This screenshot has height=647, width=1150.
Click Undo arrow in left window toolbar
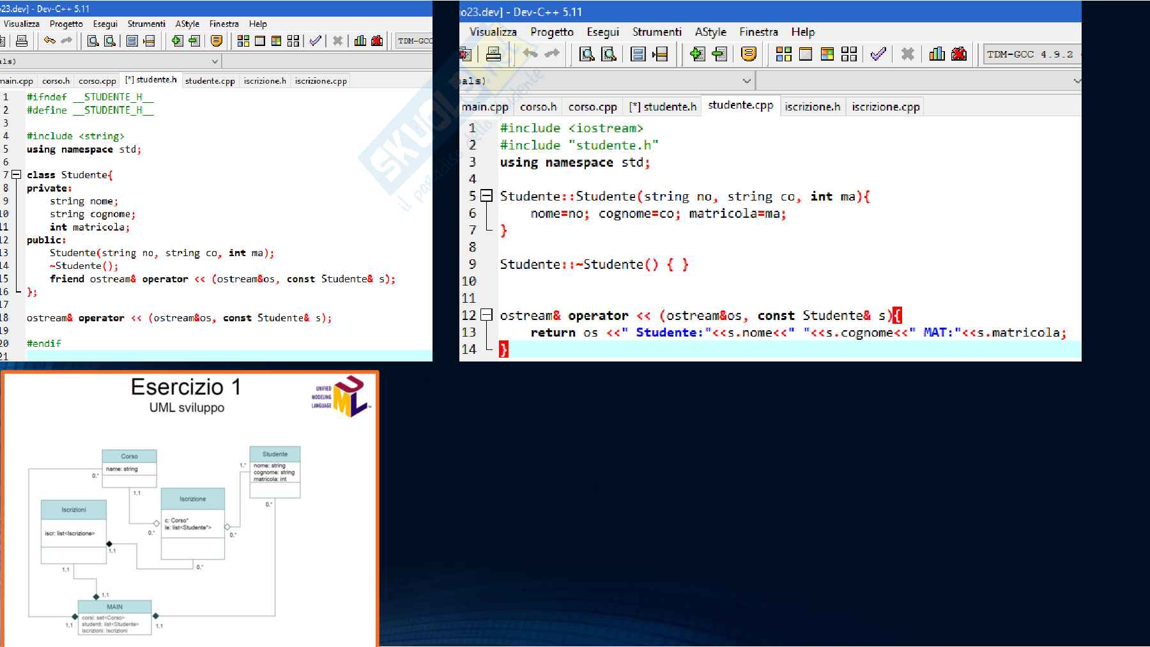coord(50,41)
